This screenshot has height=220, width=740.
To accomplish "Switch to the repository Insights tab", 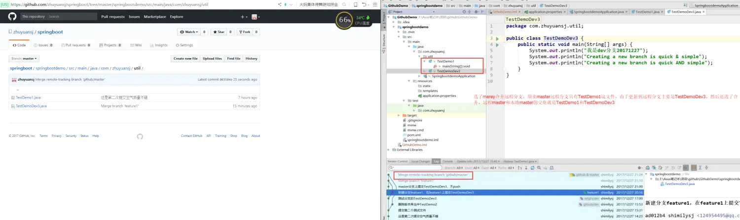I will coord(158,45).
